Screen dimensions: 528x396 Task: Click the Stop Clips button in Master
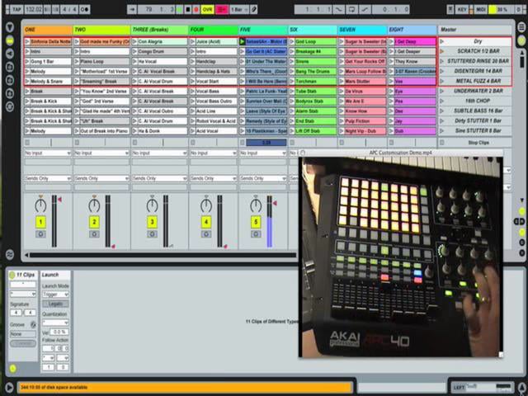pyautogui.click(x=474, y=143)
